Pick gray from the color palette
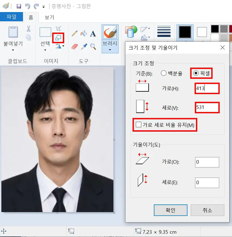Image resolution: width=232 pixels, height=237 pixels. click(x=224, y=29)
